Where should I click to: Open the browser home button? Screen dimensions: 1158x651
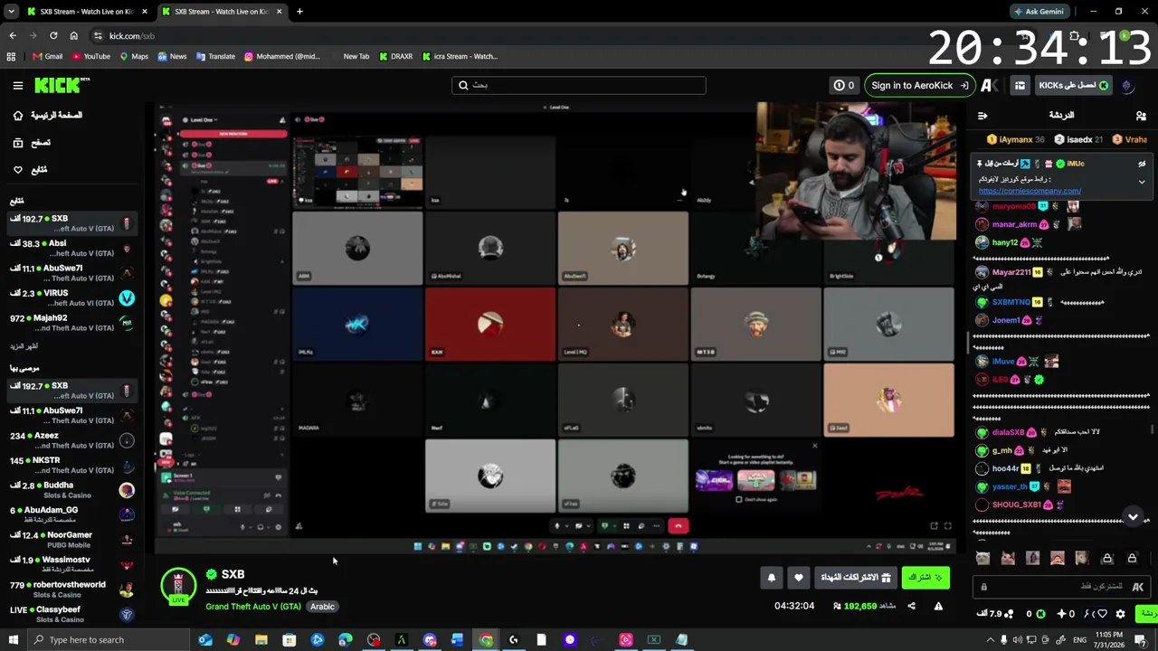pyautogui.click(x=73, y=36)
